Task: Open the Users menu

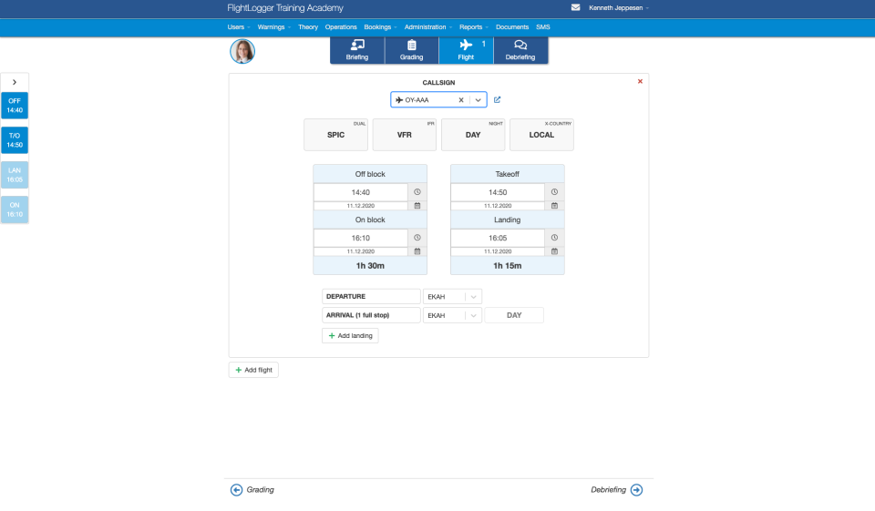Action: 238,26
